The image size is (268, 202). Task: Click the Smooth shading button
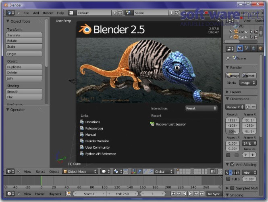(x=24, y=91)
